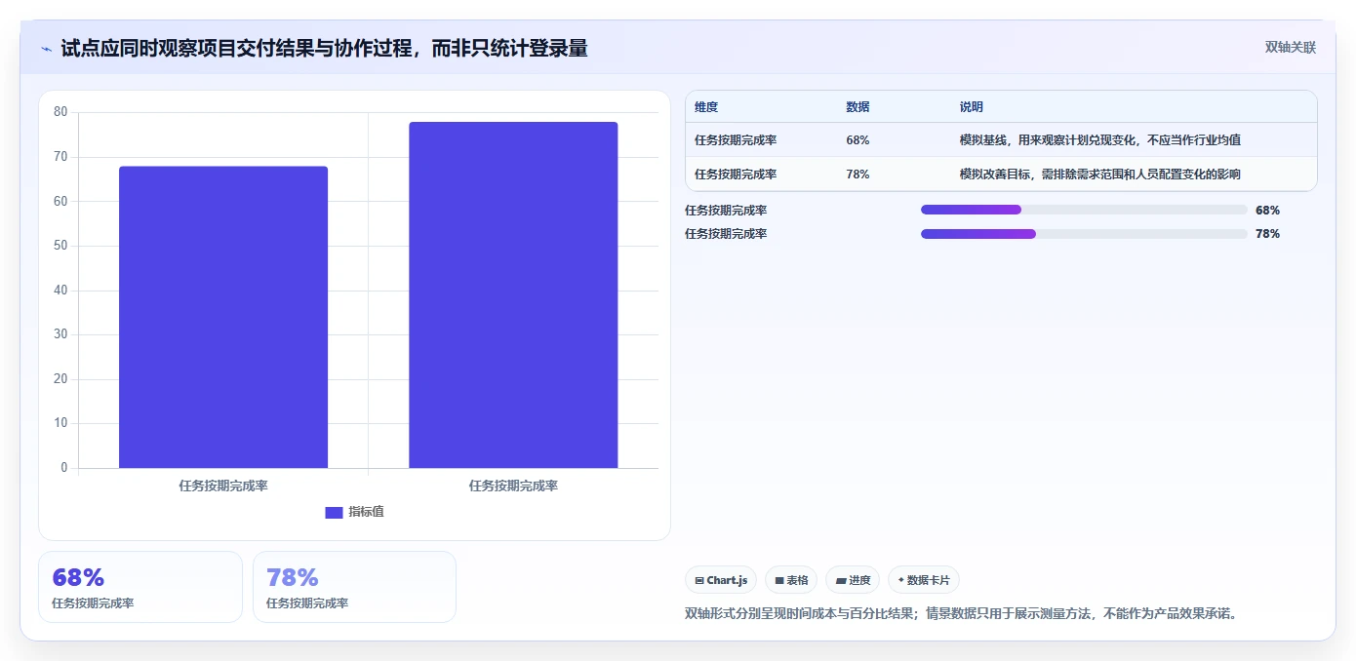Click the progress bar labeled 78%

click(x=1084, y=234)
